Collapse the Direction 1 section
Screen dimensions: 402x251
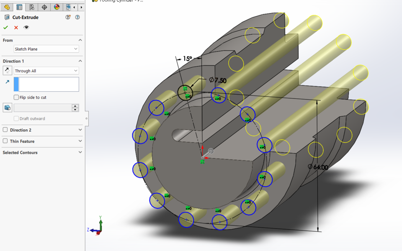click(x=80, y=61)
